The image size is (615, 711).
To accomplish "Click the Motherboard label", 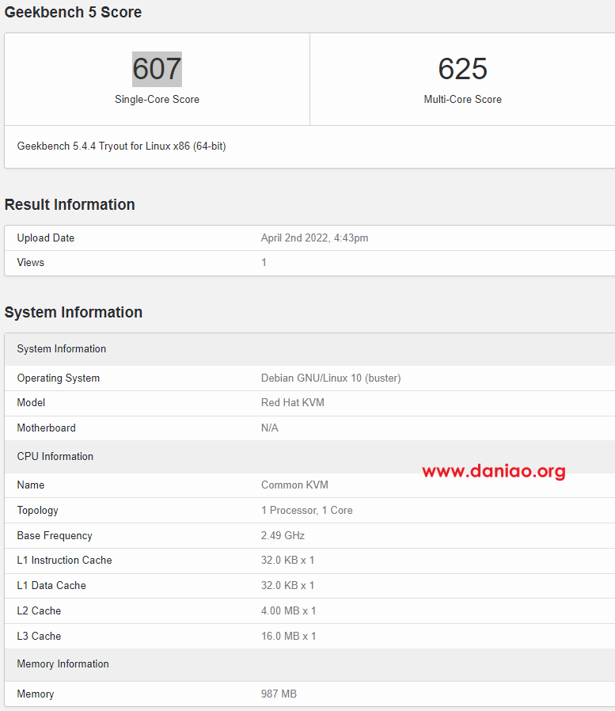I will [x=46, y=428].
